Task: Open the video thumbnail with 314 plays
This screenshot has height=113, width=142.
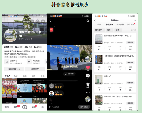Action: click(x=40, y=88)
